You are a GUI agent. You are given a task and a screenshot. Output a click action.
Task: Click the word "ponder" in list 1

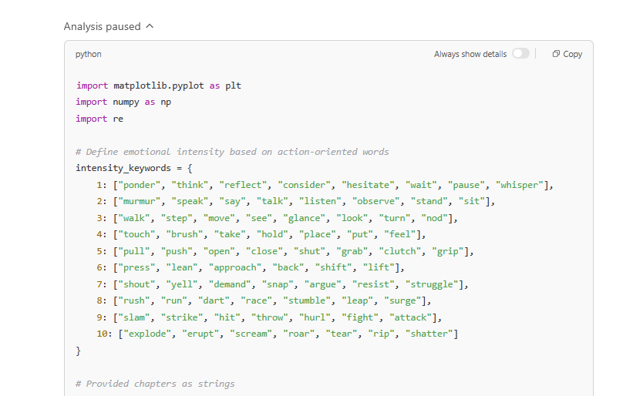click(140, 185)
